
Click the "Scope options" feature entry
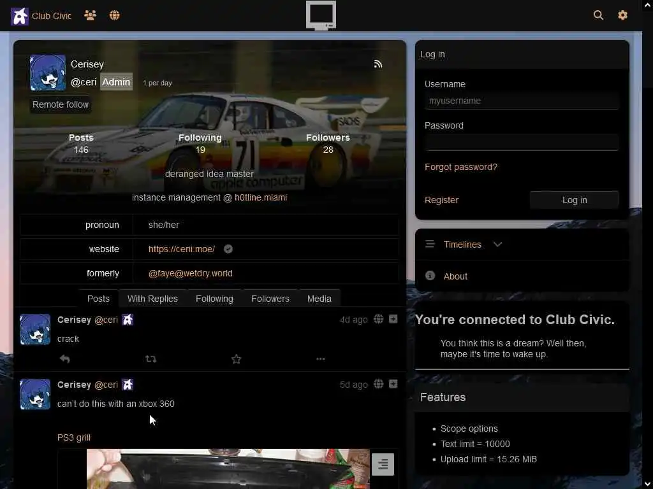[469, 429]
